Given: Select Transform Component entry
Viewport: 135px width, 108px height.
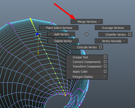Looking at the screenshot, I should point(87,66).
